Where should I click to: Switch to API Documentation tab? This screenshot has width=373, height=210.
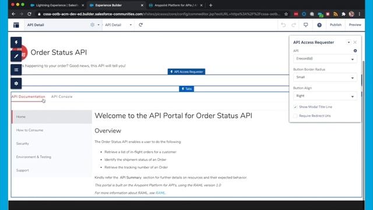[x=28, y=97]
